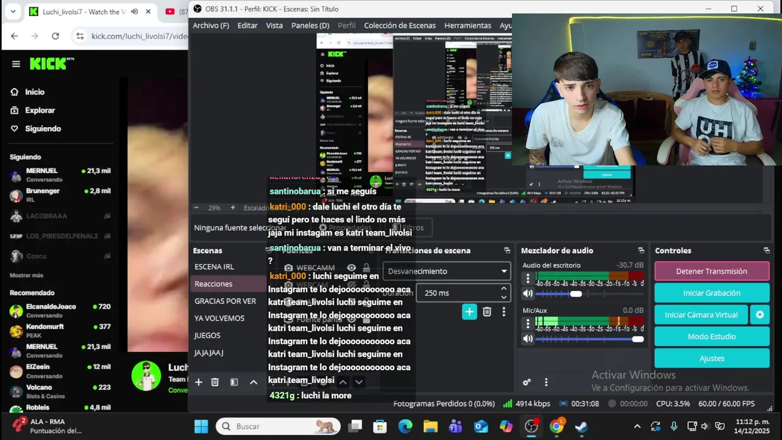782x440 pixels.
Task: Open advanced audio properties gear icon
Action: coord(527,382)
